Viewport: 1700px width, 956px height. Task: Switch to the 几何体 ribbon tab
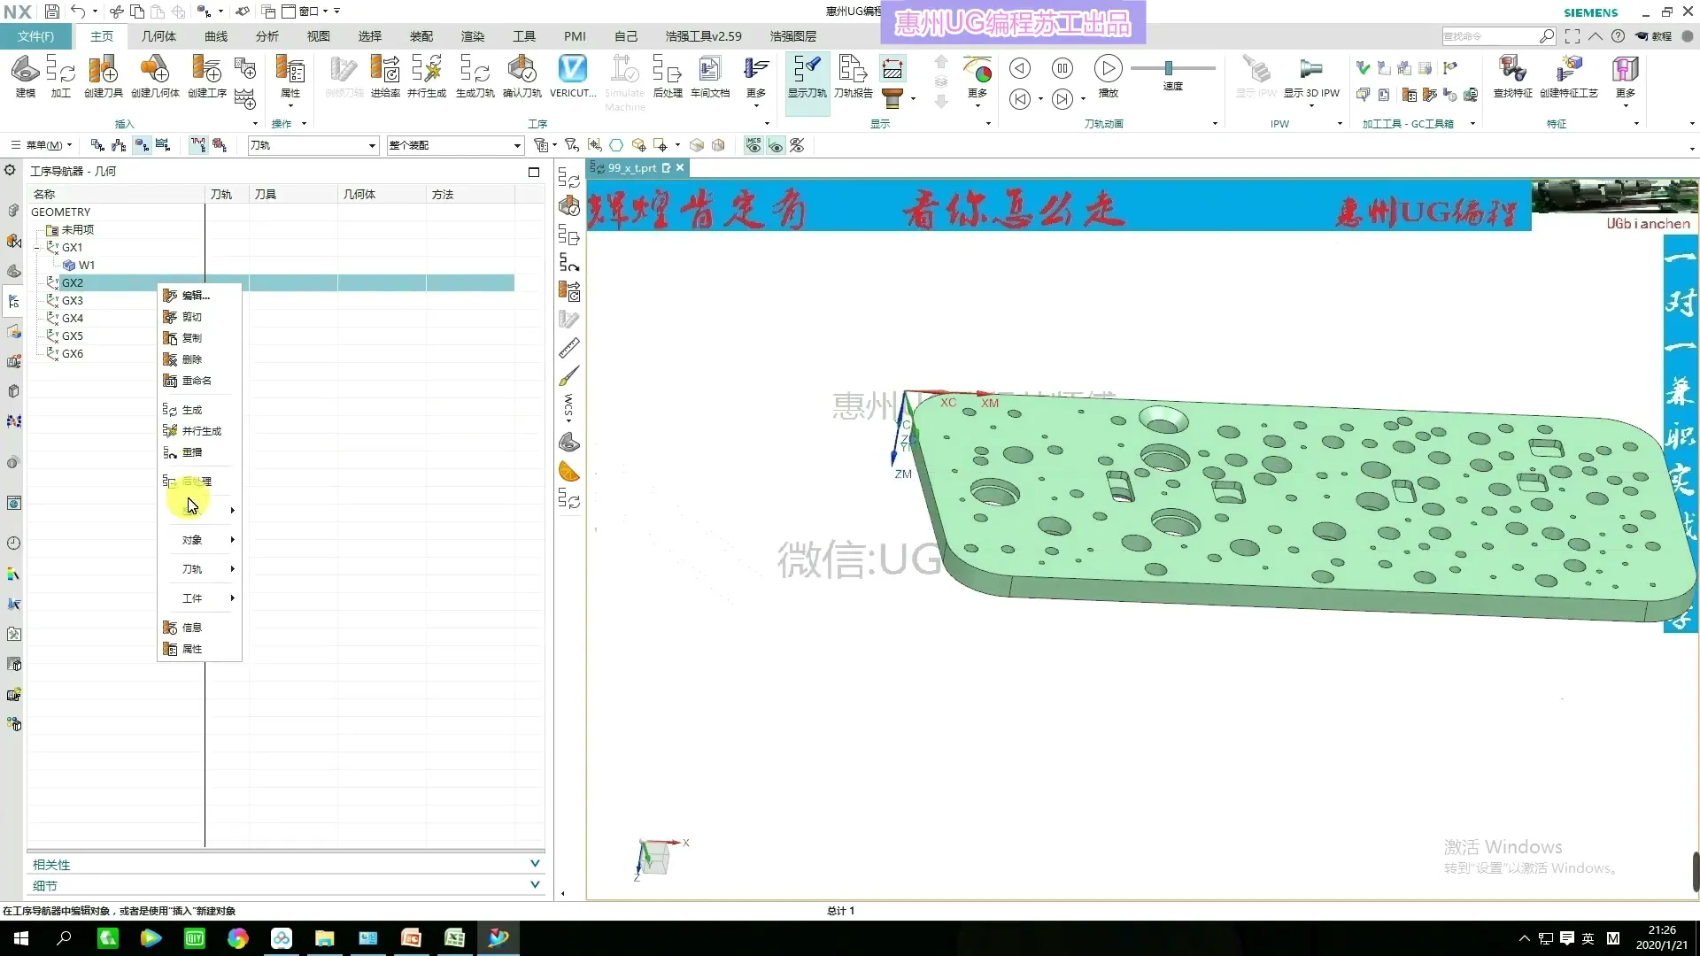[x=158, y=36]
